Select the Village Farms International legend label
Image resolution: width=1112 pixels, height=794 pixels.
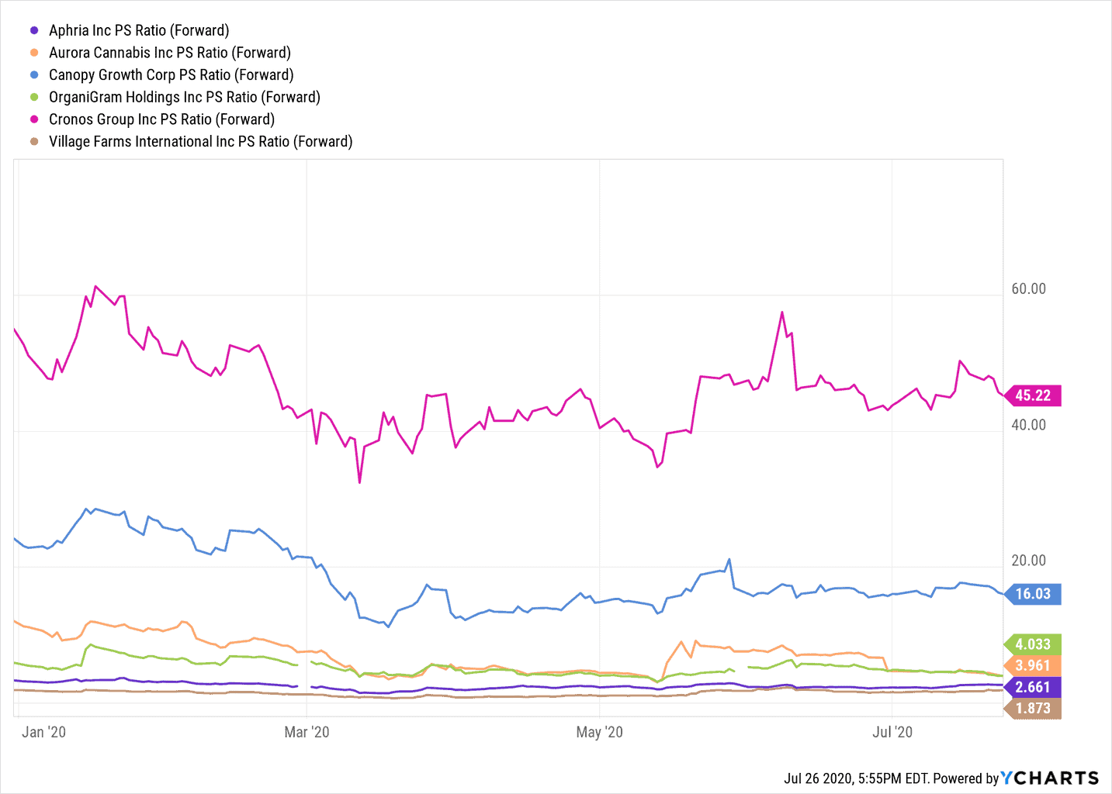[x=200, y=142]
